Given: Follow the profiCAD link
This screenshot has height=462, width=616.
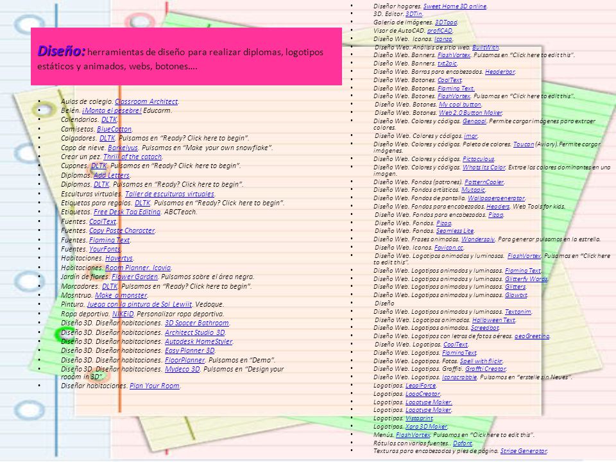Looking at the screenshot, I should click(x=440, y=30).
